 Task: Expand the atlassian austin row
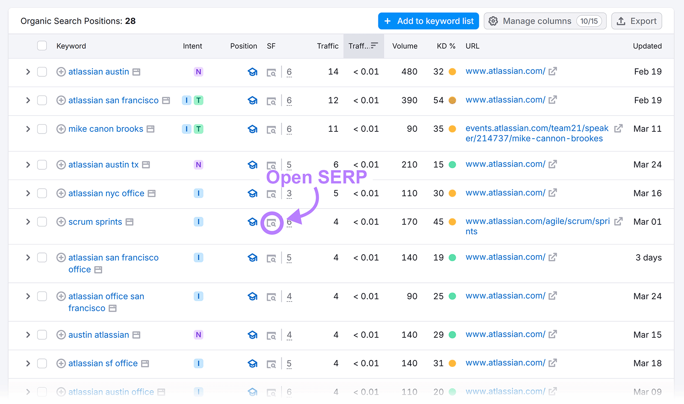pyautogui.click(x=28, y=72)
